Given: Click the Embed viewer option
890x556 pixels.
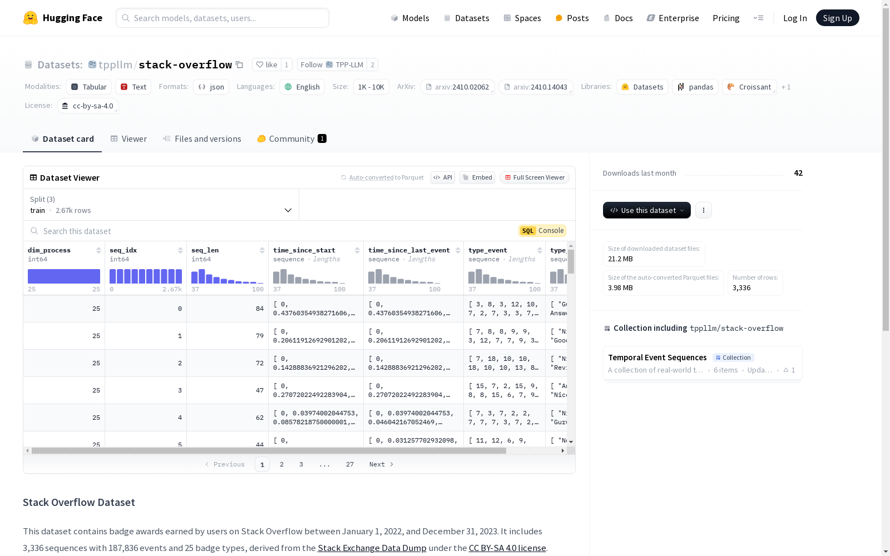Looking at the screenshot, I should (x=477, y=177).
